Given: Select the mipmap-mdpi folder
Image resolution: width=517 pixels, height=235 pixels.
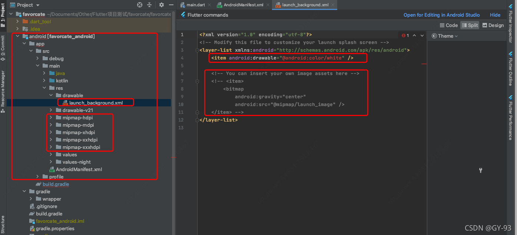Looking at the screenshot, I should 78,125.
